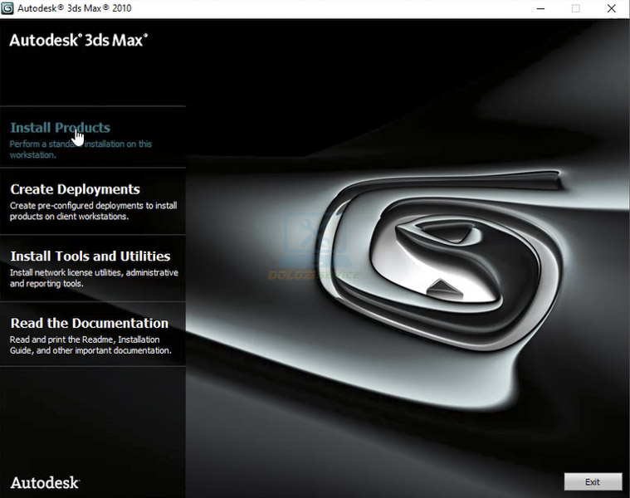
Task: Click the Install Products heading
Action: click(60, 128)
